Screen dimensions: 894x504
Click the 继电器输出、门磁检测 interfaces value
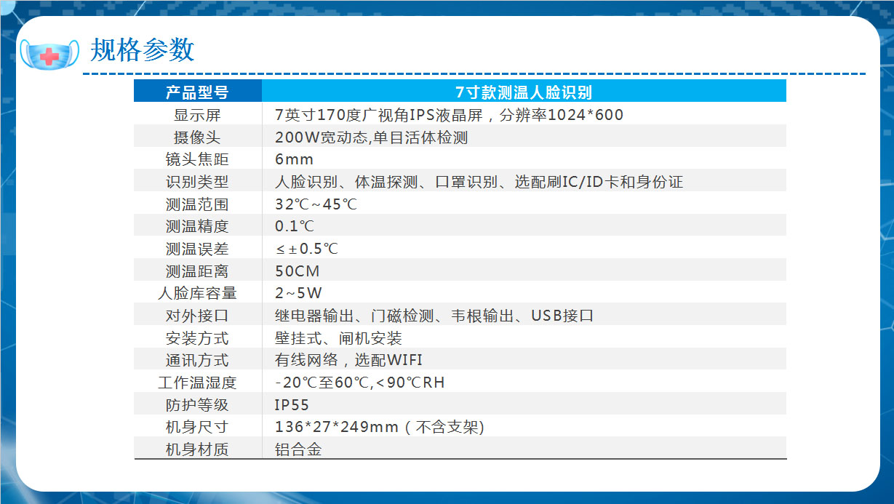tap(434, 316)
